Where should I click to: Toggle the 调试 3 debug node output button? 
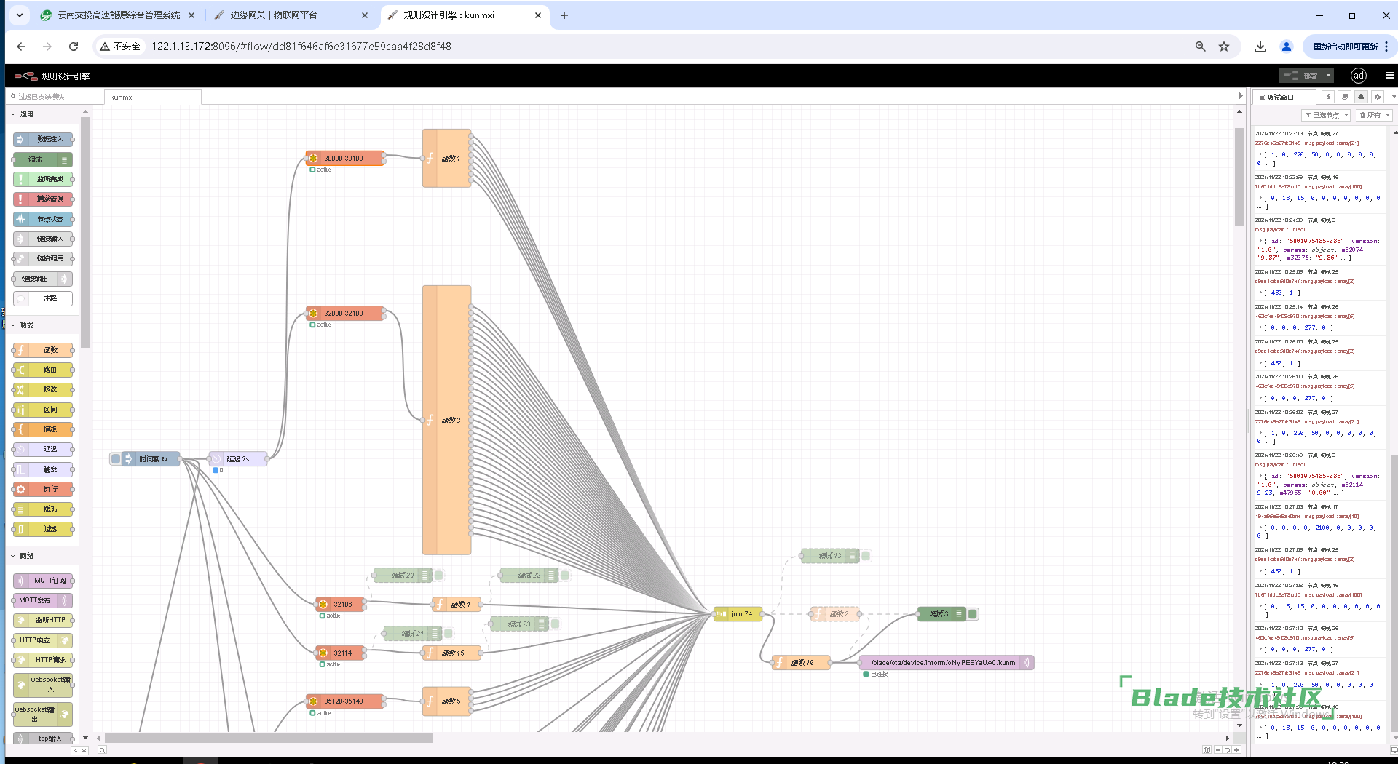[973, 614]
